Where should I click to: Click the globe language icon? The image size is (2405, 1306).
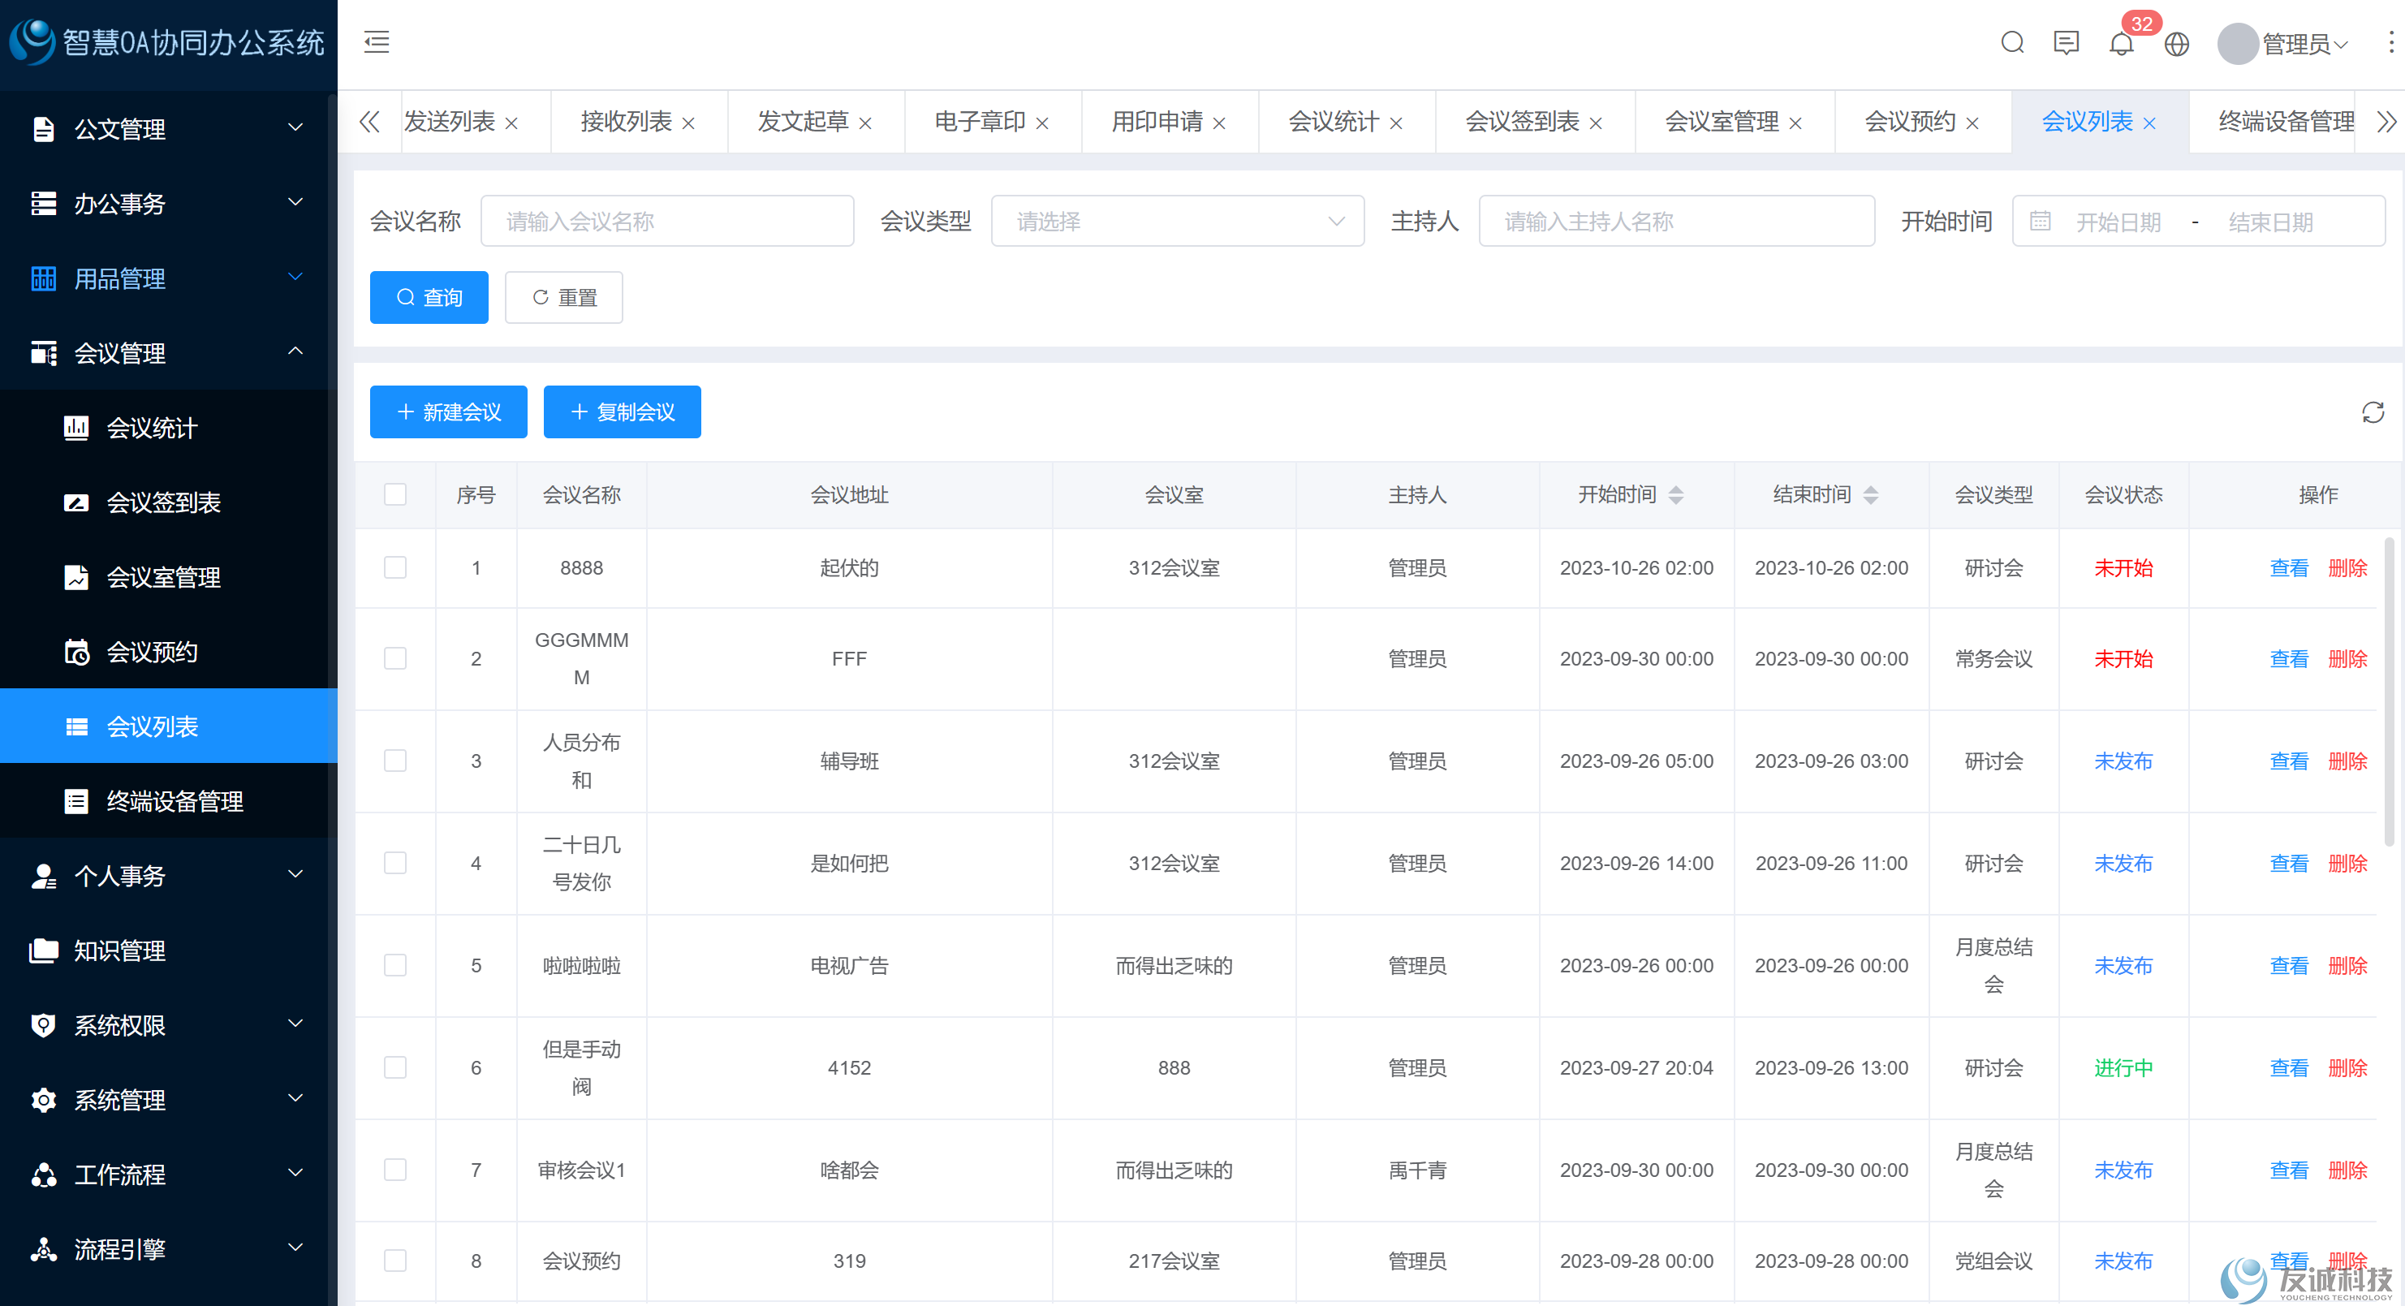pyautogui.click(x=2176, y=44)
